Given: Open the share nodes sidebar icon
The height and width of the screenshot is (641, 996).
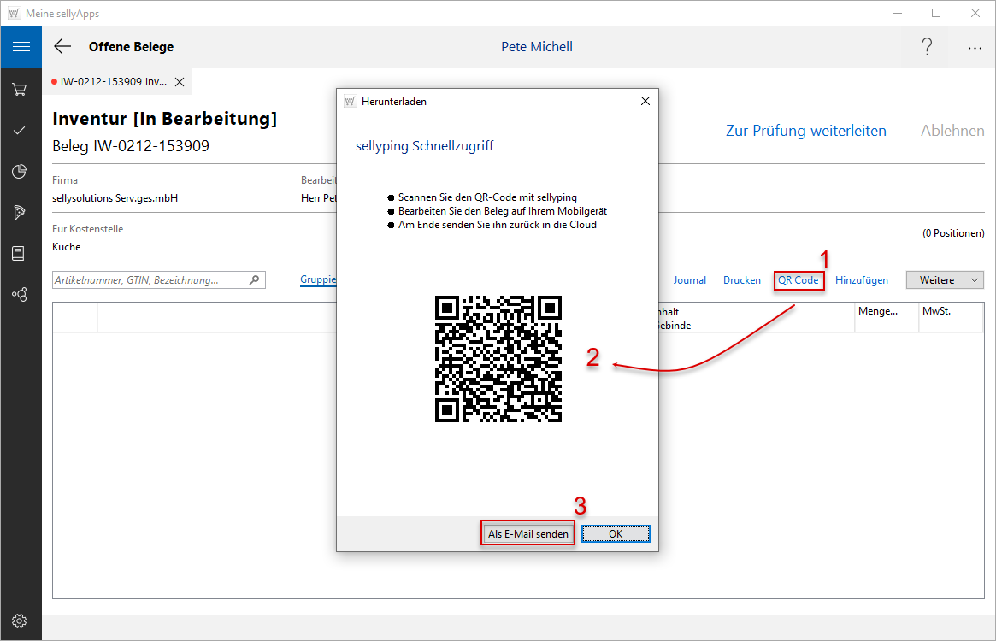Looking at the screenshot, I should coord(21,294).
